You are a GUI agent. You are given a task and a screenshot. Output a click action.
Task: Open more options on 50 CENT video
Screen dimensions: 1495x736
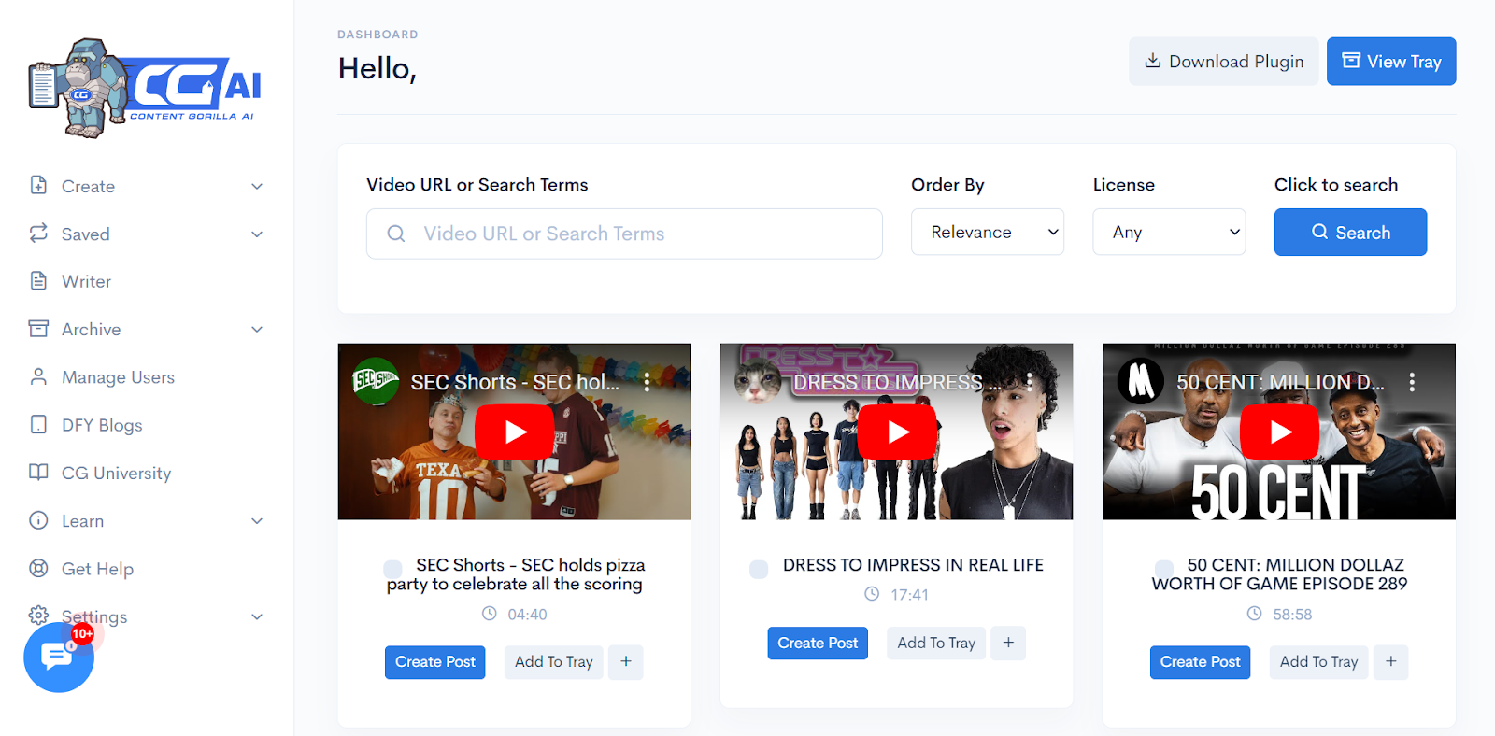(1412, 382)
